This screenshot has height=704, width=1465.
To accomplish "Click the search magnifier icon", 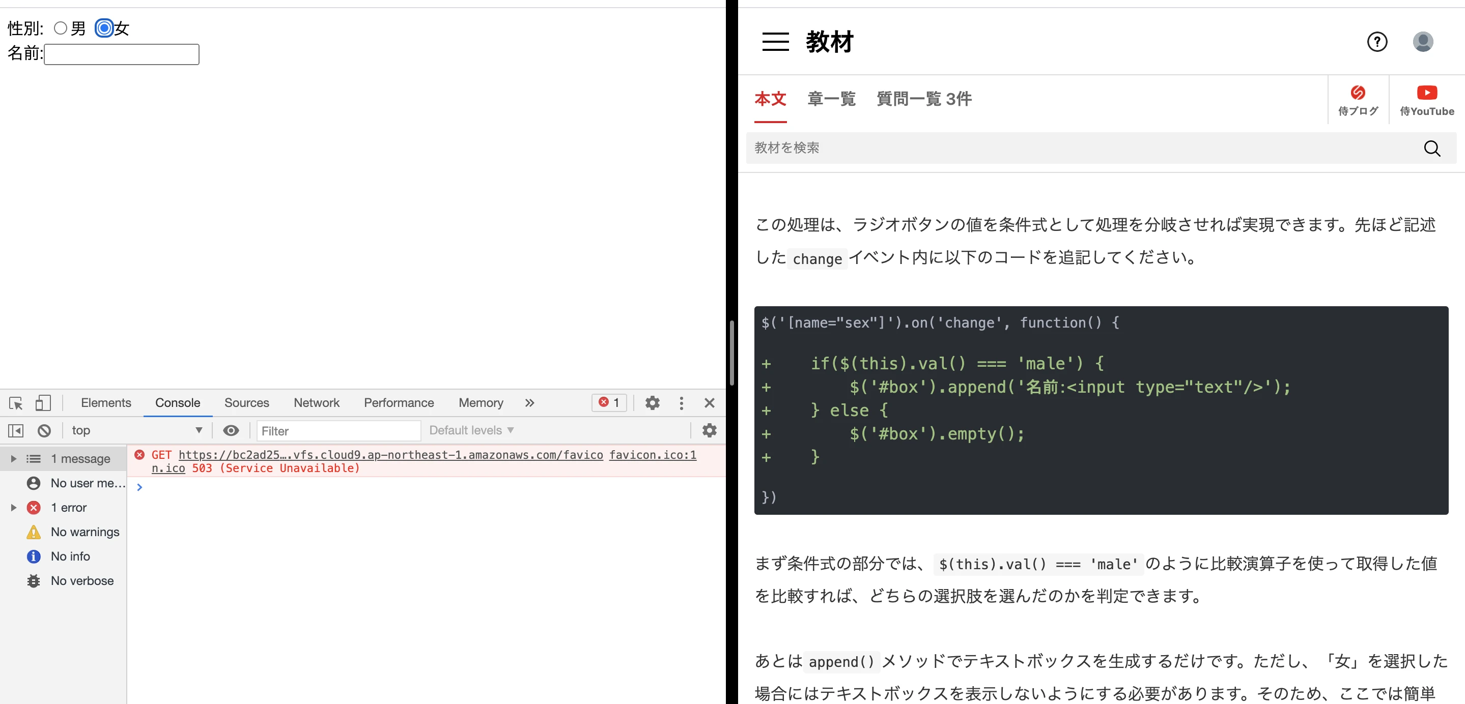I will pos(1431,149).
